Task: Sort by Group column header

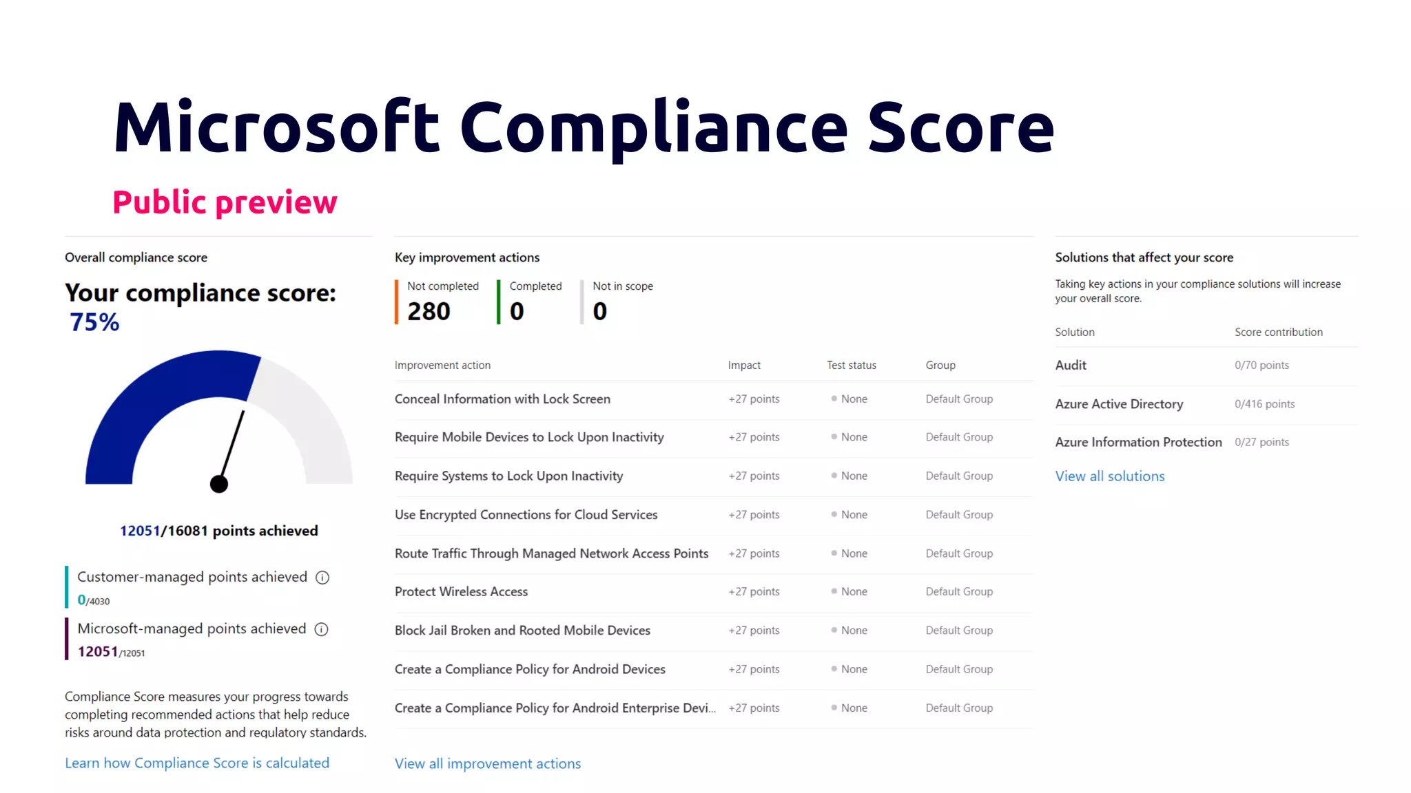Action: 940,365
